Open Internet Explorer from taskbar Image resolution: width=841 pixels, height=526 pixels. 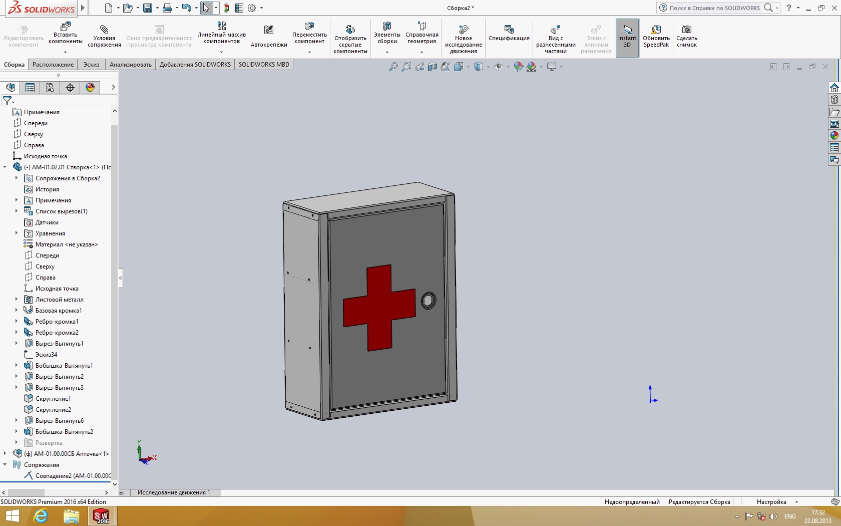[40, 516]
